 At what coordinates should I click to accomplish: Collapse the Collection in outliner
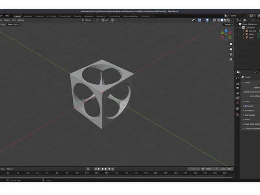240,28
